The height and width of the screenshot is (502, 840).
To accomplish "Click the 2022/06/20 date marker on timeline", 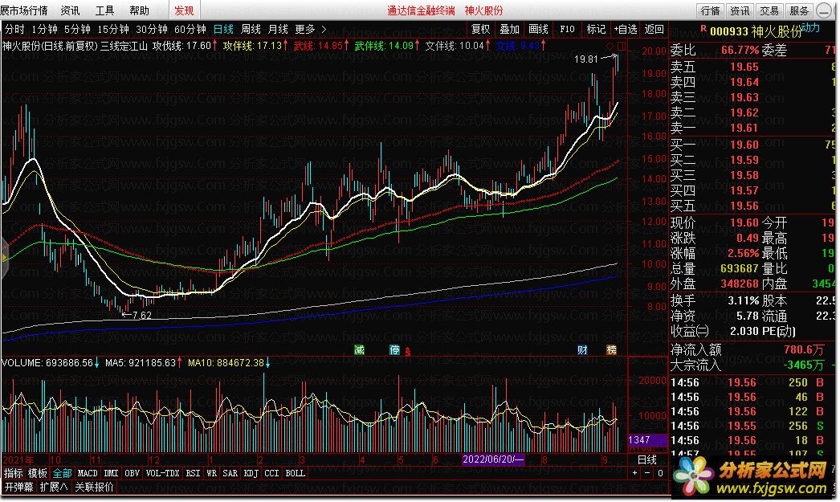I will 493,459.
